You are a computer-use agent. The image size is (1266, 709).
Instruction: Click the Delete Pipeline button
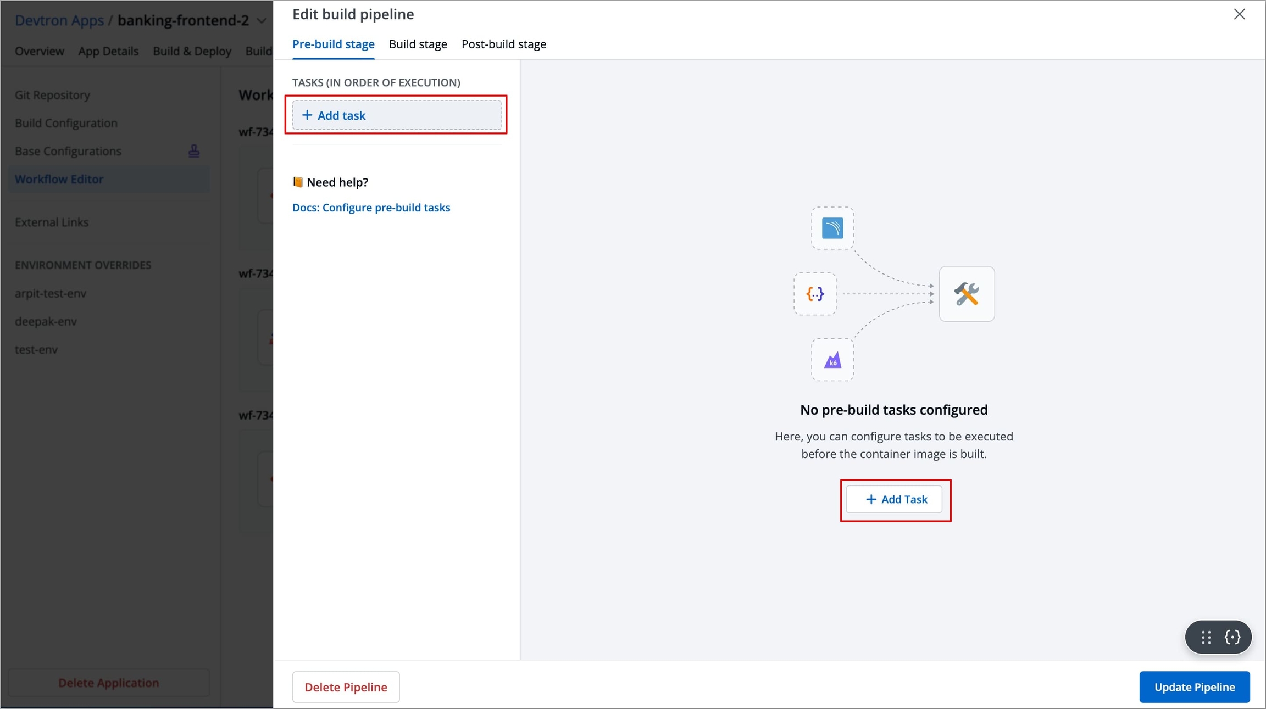point(346,686)
